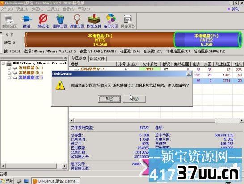Viewport: 244px width, 184px height.
Task: Open the 分区(P) menu
Action: coord(38,9)
